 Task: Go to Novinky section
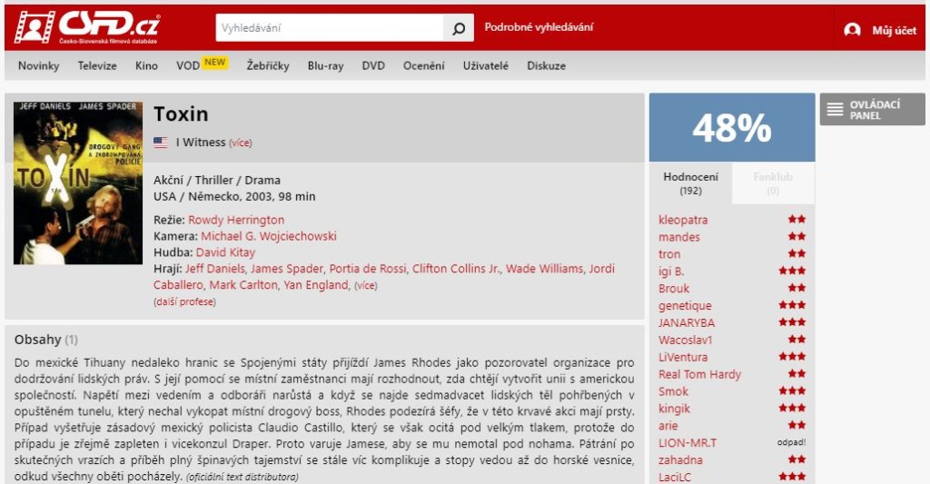tap(38, 66)
